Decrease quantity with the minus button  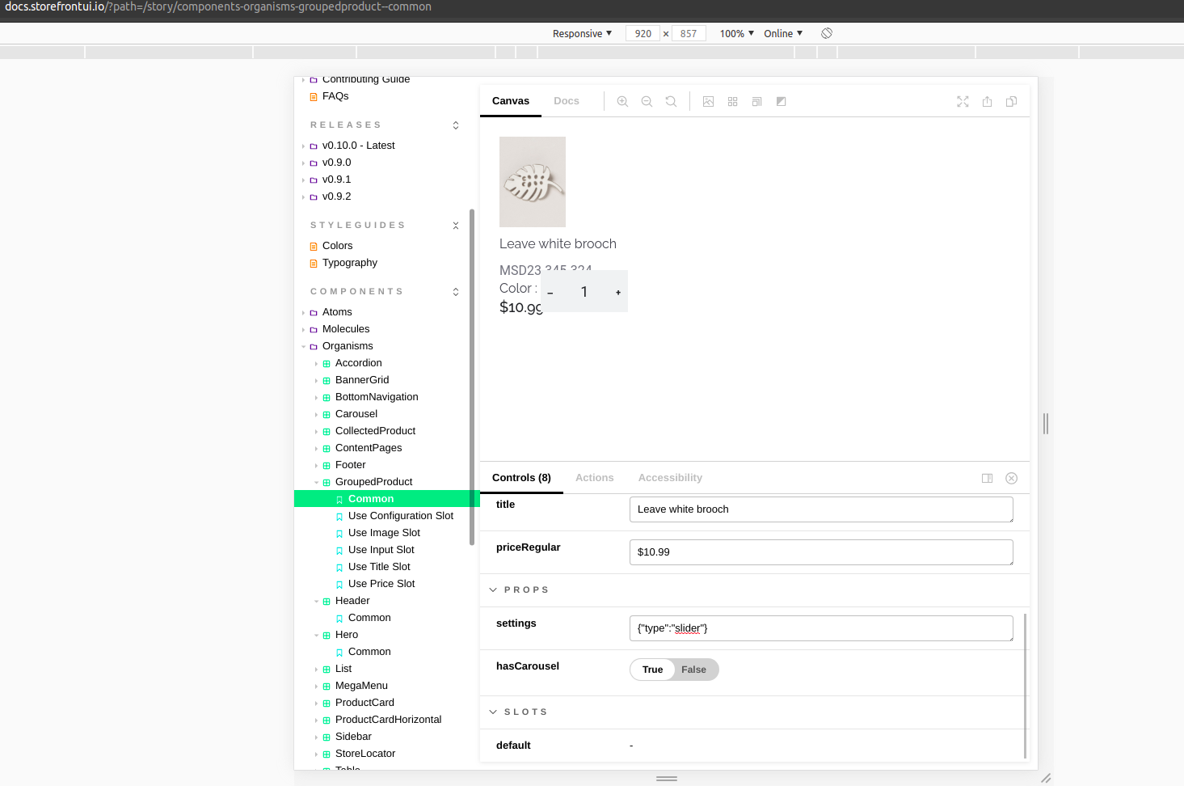tap(550, 293)
